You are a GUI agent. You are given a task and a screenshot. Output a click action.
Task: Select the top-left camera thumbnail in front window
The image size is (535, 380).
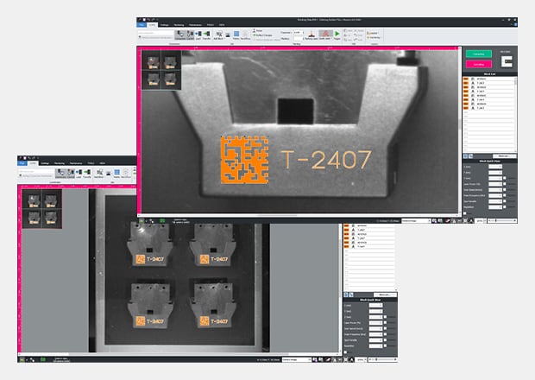(x=152, y=60)
